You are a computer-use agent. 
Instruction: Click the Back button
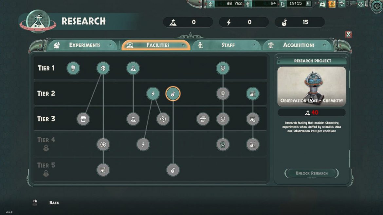coord(54,203)
